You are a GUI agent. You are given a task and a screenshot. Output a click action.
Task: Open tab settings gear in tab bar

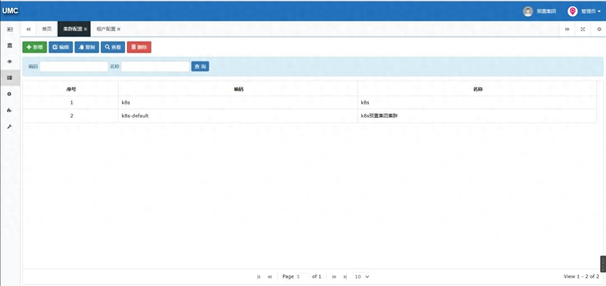pyautogui.click(x=599, y=29)
